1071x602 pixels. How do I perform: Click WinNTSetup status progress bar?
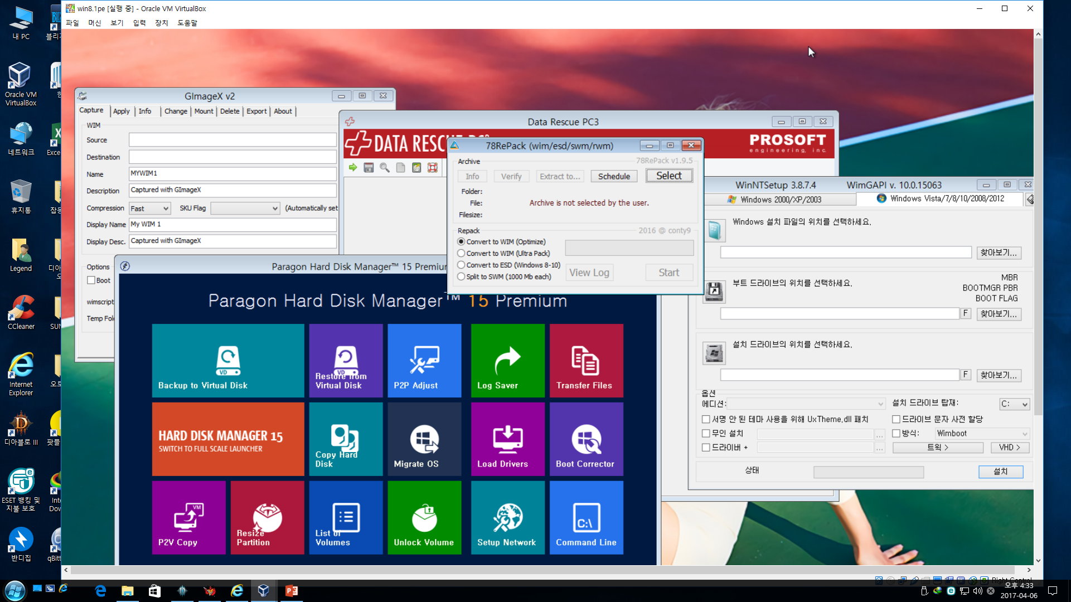point(868,472)
